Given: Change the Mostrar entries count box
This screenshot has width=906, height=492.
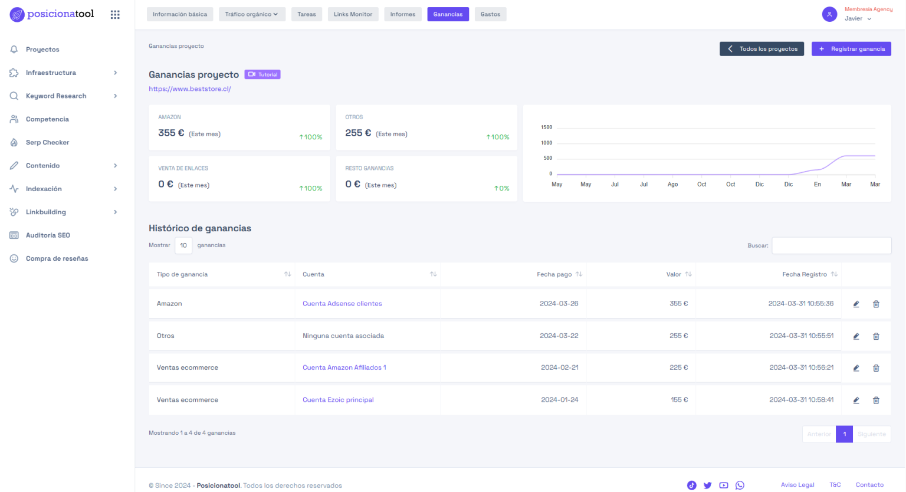Looking at the screenshot, I should coord(183,245).
